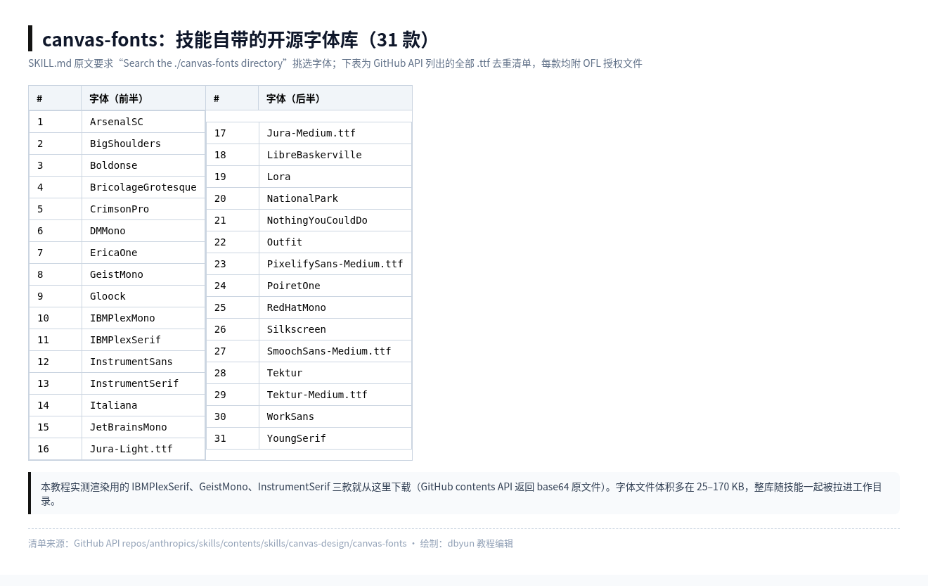
Task: Select Tektur-Medium.ttf in the list
Action: (x=335, y=395)
